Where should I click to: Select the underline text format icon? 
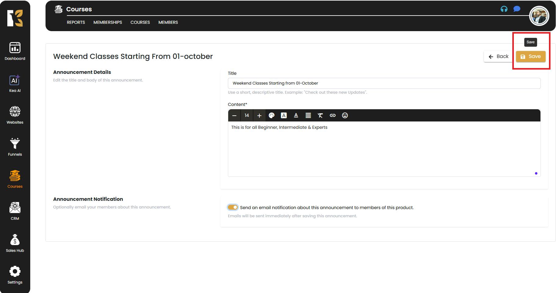click(x=296, y=115)
